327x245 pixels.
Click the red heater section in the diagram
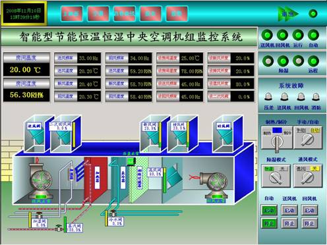coord(96,179)
